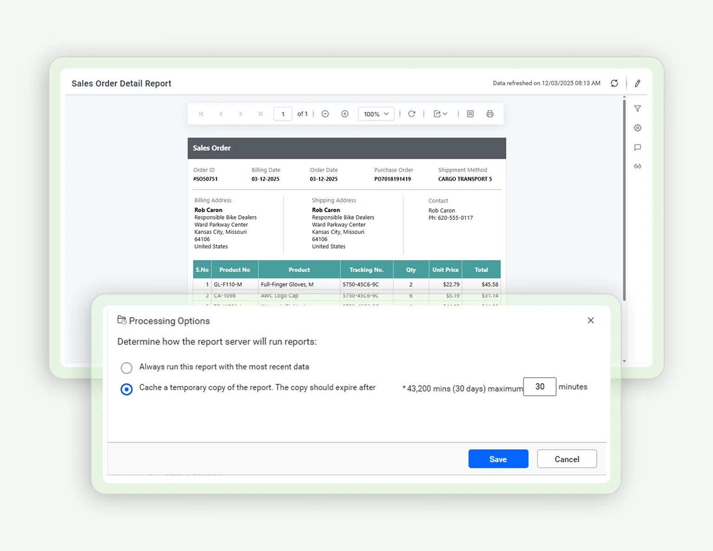Save the processing options

click(498, 459)
